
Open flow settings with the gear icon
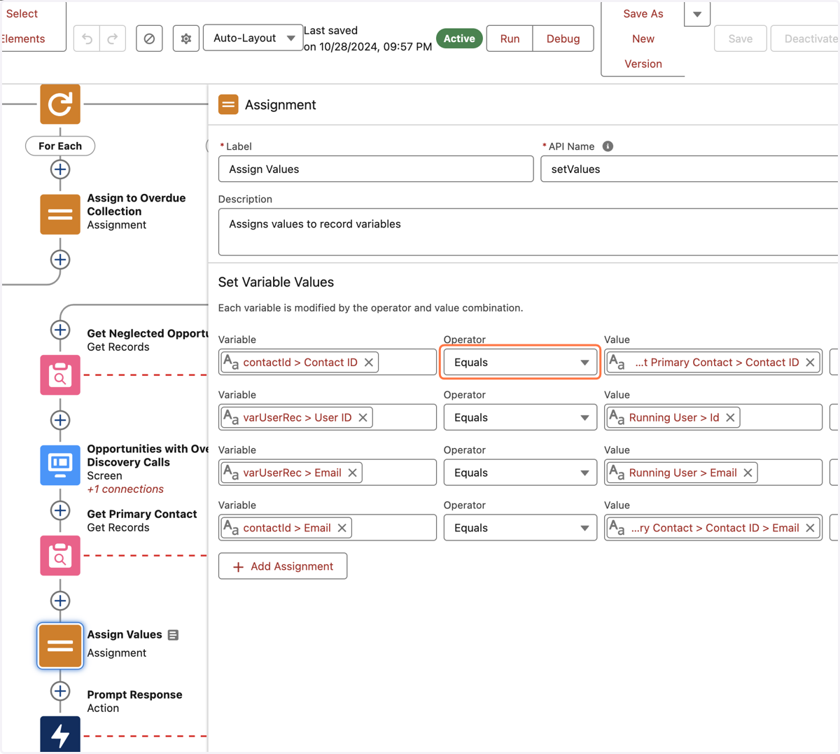coord(186,39)
